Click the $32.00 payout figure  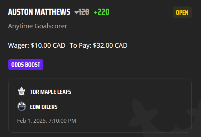(x=103, y=46)
